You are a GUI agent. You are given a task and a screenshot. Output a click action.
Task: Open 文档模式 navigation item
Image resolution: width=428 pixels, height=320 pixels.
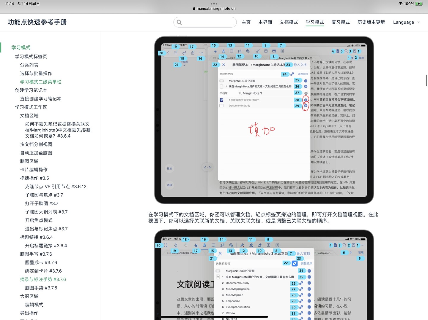289,22
